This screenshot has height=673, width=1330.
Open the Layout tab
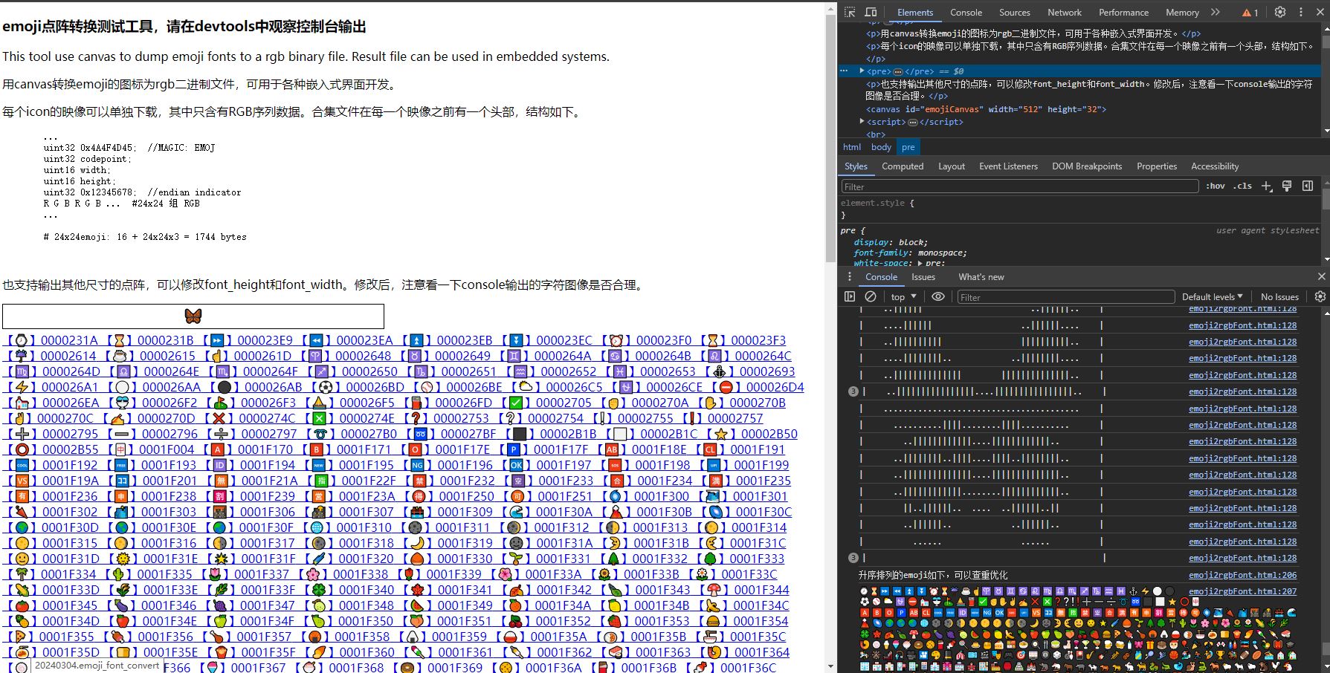(x=952, y=166)
